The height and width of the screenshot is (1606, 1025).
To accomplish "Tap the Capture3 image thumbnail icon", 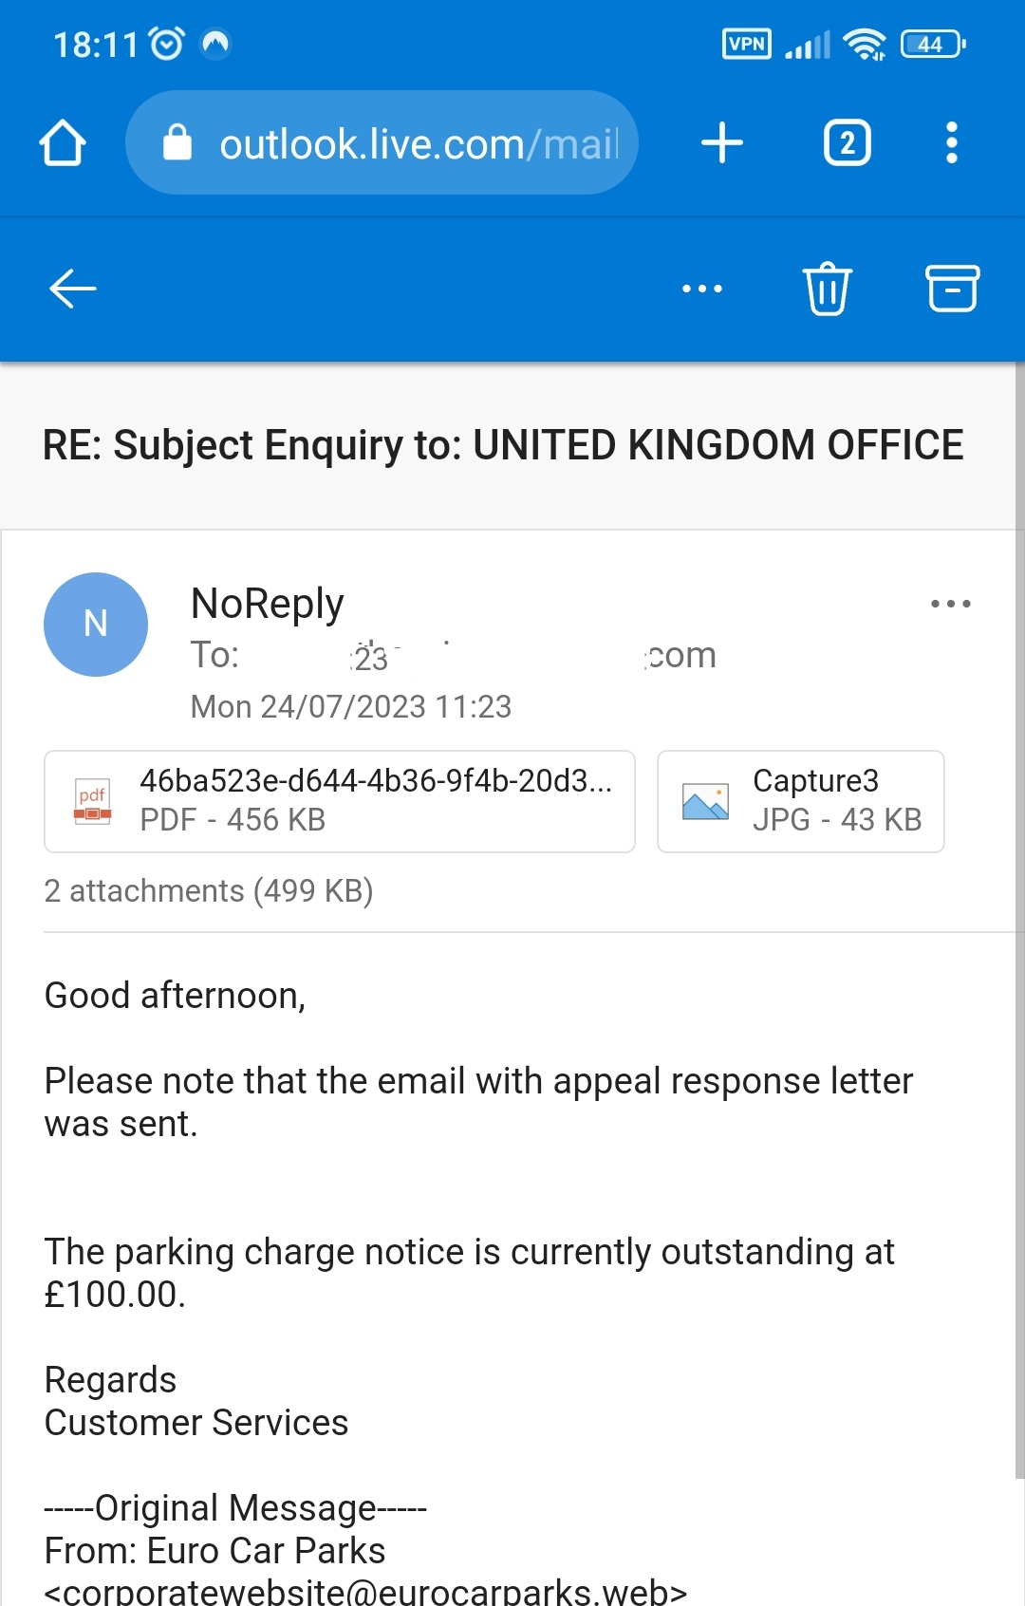I will click(705, 801).
